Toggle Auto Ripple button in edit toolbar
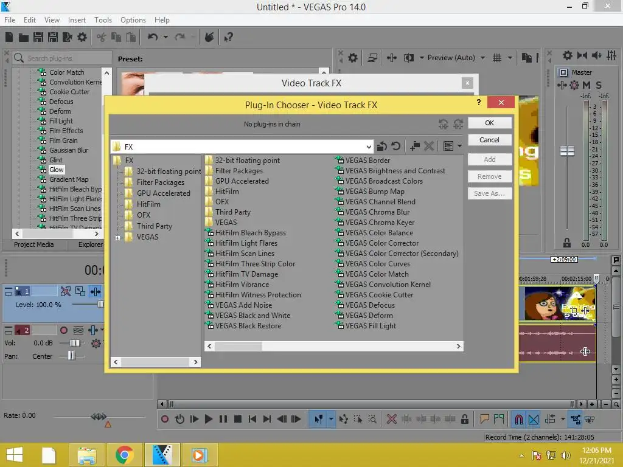623x467 pixels. (550, 419)
